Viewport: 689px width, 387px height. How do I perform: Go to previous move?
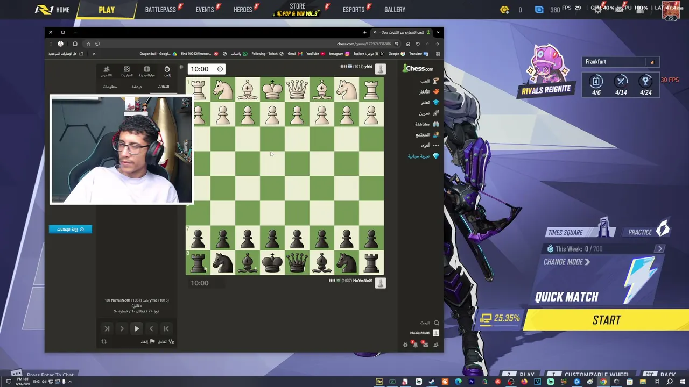151,328
